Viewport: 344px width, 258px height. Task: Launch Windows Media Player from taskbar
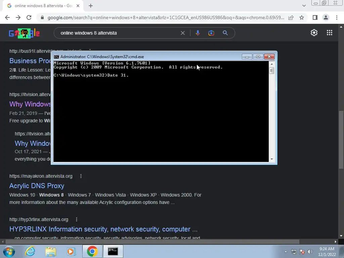[x=71, y=251]
